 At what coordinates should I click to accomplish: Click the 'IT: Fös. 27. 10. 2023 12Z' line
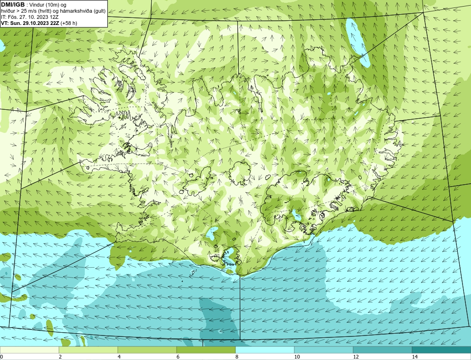click(x=30, y=17)
